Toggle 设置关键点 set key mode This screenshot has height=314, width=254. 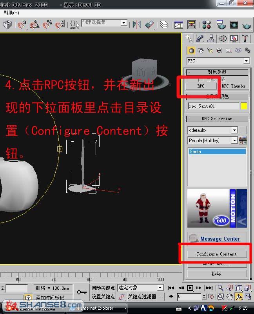tap(103, 296)
